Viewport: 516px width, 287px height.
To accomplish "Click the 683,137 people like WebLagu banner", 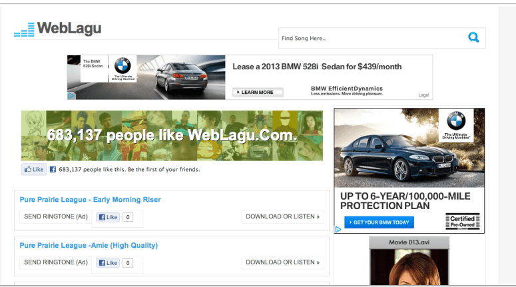I will [172, 136].
